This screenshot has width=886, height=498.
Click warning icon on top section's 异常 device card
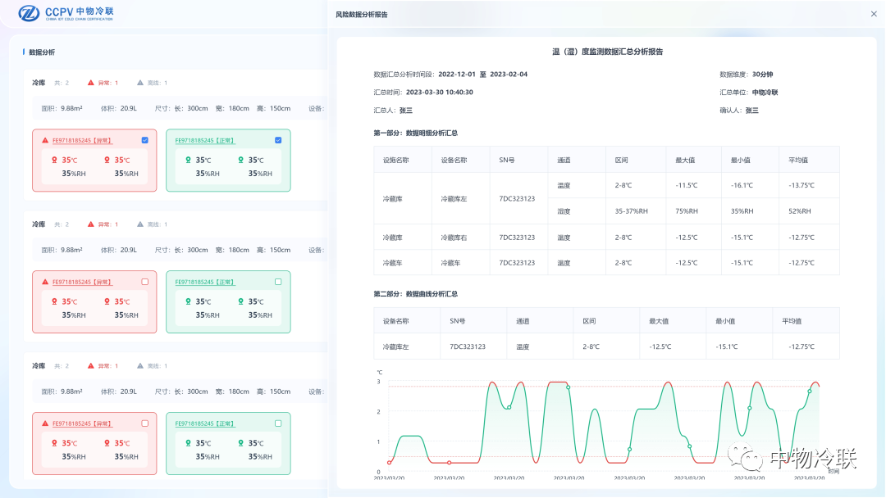tap(45, 140)
